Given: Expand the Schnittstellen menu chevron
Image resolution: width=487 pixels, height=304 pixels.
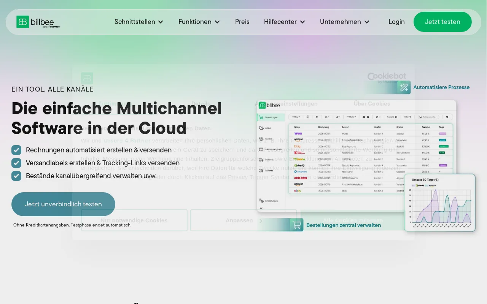Looking at the screenshot, I should click(x=161, y=22).
